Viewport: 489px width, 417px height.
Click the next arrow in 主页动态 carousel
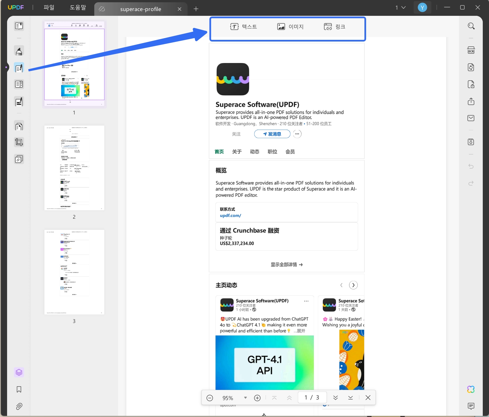tap(353, 285)
